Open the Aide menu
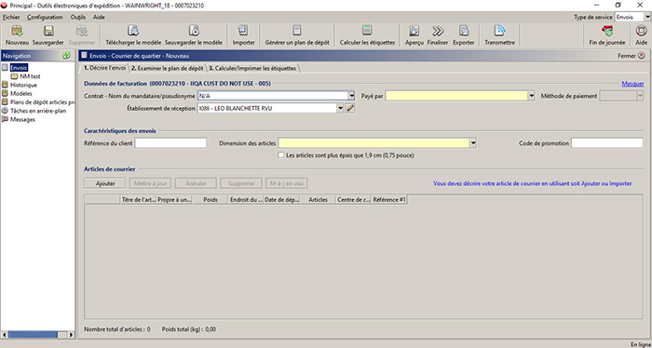 pos(99,17)
